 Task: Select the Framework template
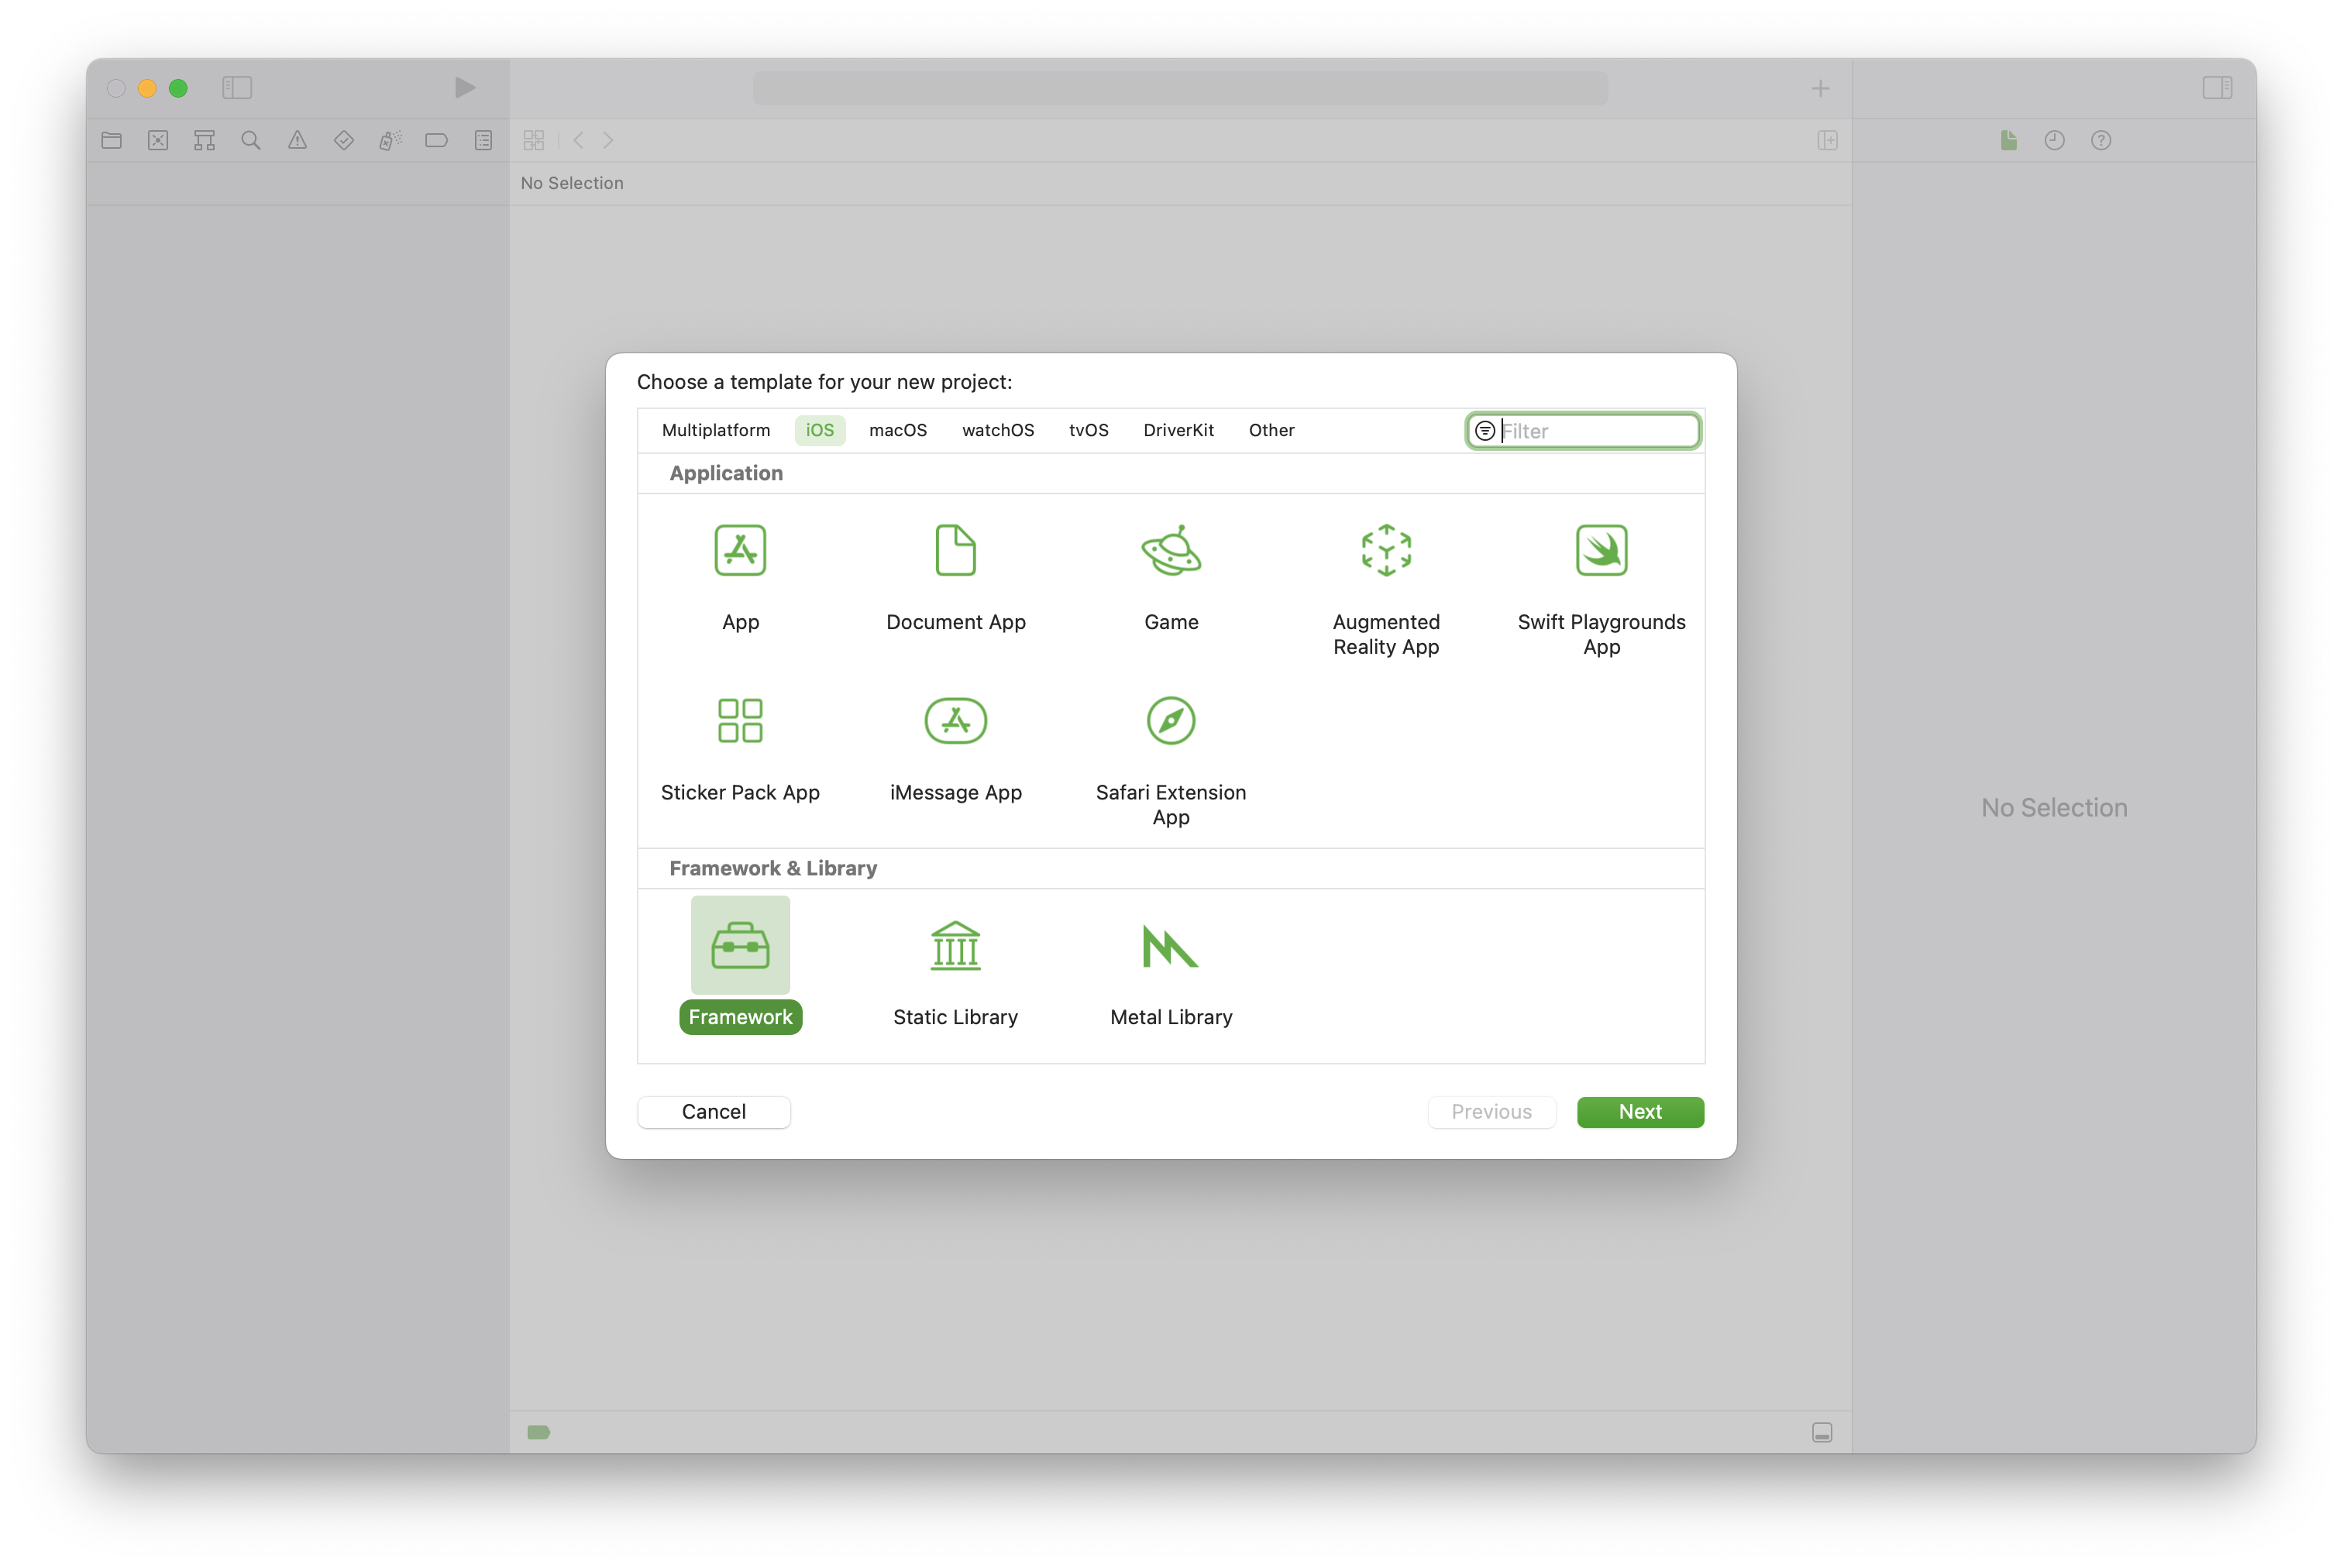click(740, 946)
